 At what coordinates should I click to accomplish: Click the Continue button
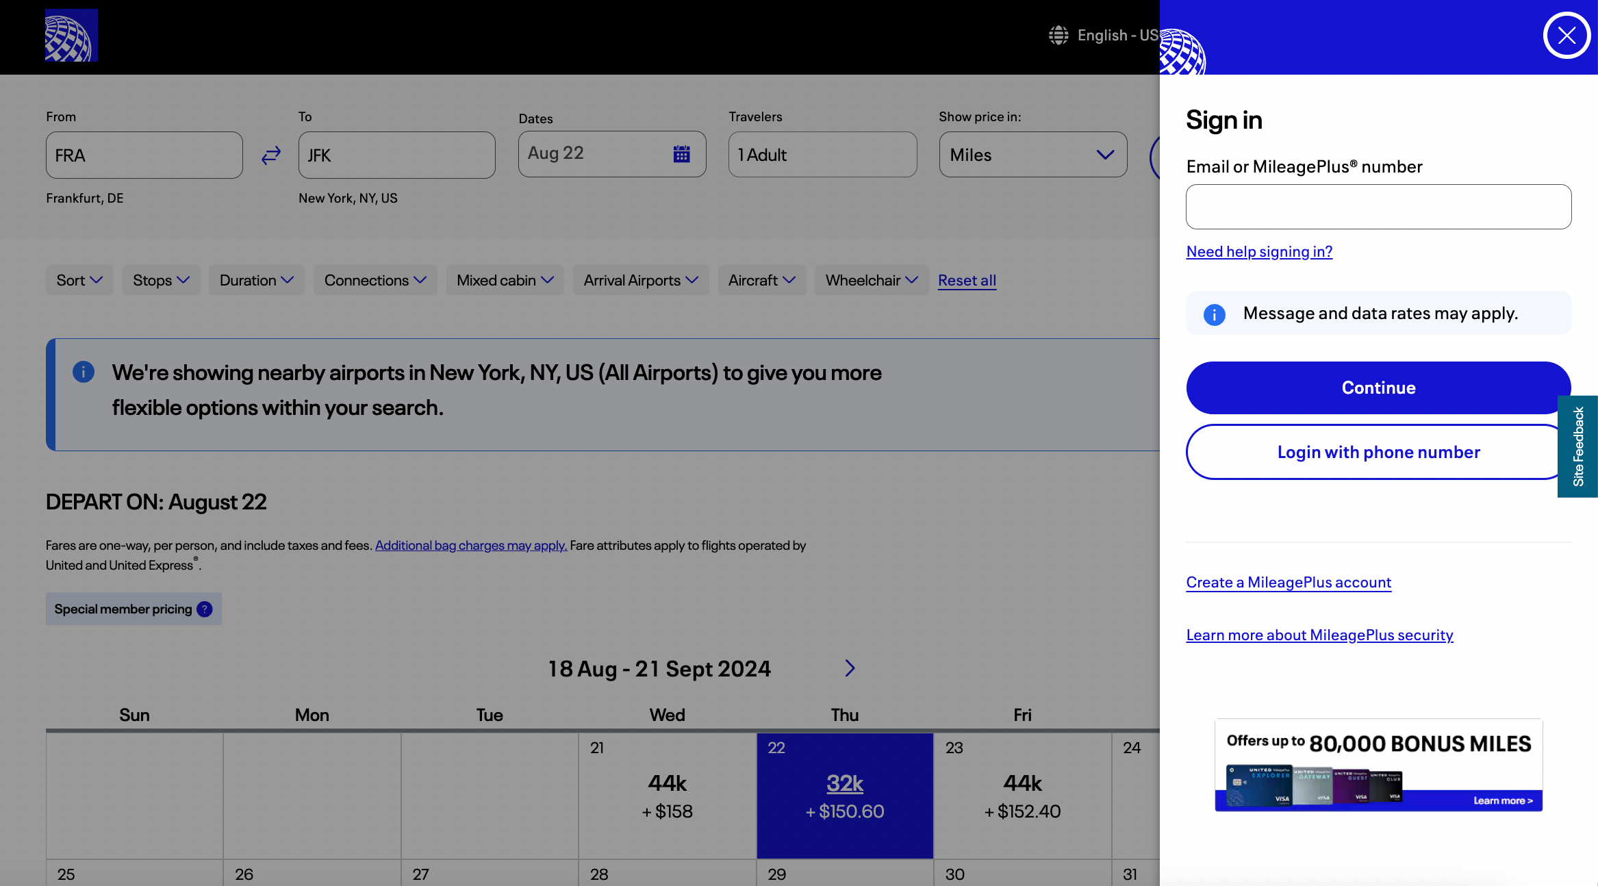tap(1378, 388)
